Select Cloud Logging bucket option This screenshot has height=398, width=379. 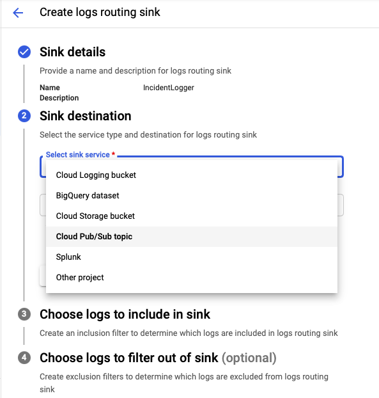(192, 175)
